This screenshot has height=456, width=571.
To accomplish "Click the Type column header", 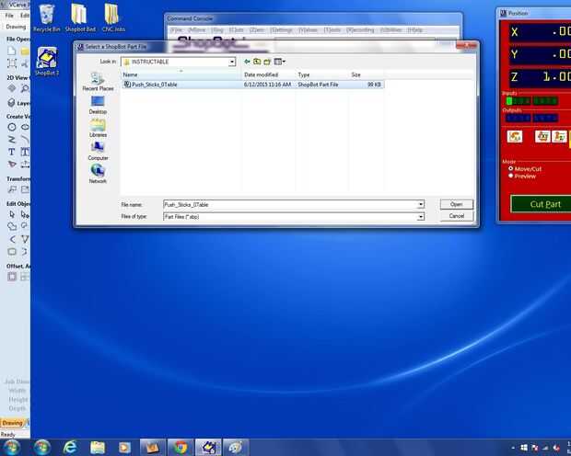I will click(321, 74).
